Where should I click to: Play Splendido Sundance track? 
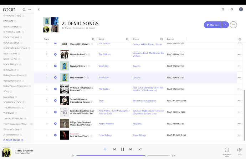point(55,112)
